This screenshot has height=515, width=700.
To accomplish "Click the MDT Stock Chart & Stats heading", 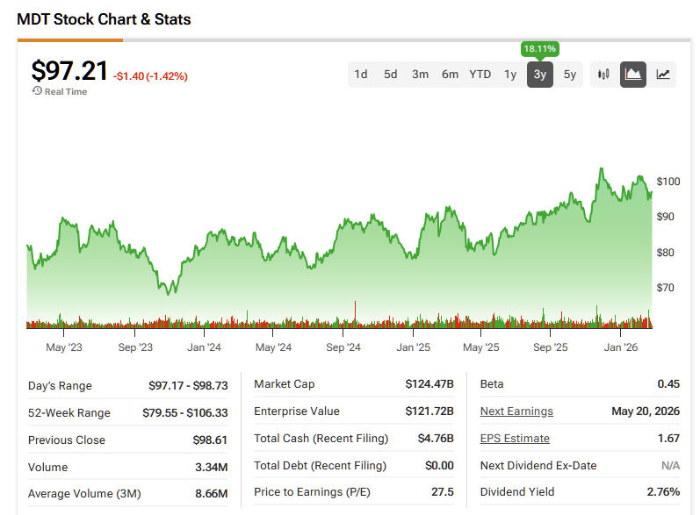I will click(x=104, y=19).
